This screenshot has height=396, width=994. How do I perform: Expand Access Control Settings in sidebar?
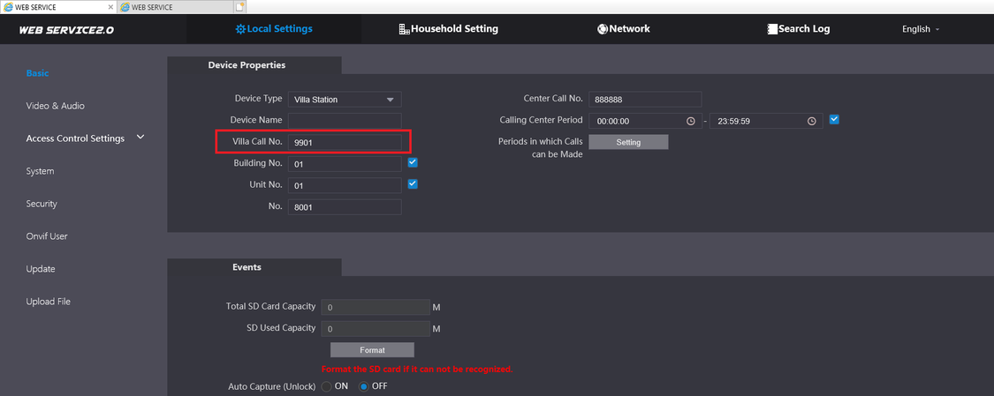point(140,138)
